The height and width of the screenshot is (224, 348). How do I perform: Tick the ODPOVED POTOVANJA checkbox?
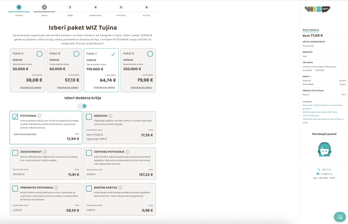89,153
